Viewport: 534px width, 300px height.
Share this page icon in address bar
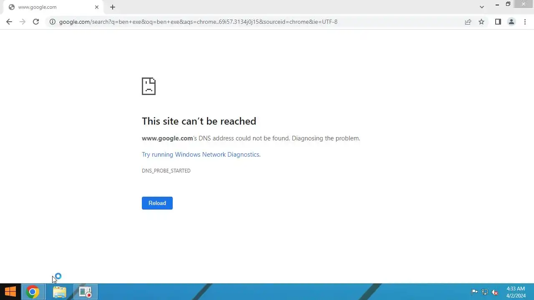468,22
